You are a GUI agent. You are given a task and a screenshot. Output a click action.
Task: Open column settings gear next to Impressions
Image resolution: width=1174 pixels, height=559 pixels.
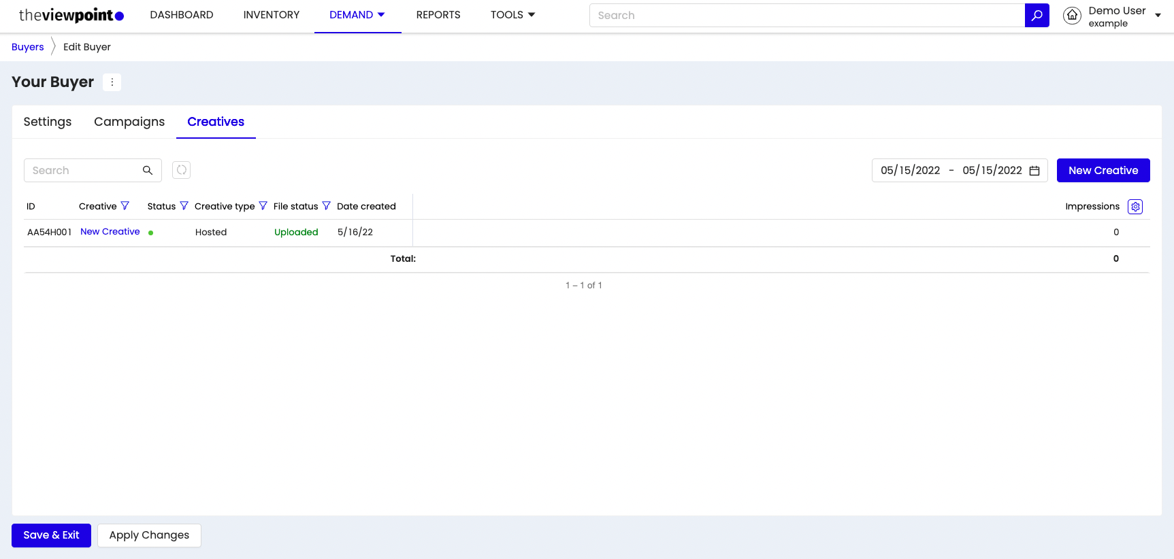click(1135, 207)
